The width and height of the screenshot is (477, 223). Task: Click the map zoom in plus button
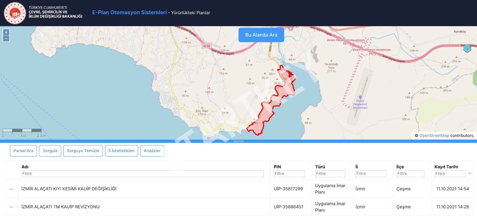[x=6, y=32]
